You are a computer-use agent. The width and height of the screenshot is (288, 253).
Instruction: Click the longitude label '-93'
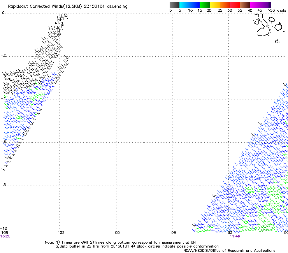coord(229,233)
